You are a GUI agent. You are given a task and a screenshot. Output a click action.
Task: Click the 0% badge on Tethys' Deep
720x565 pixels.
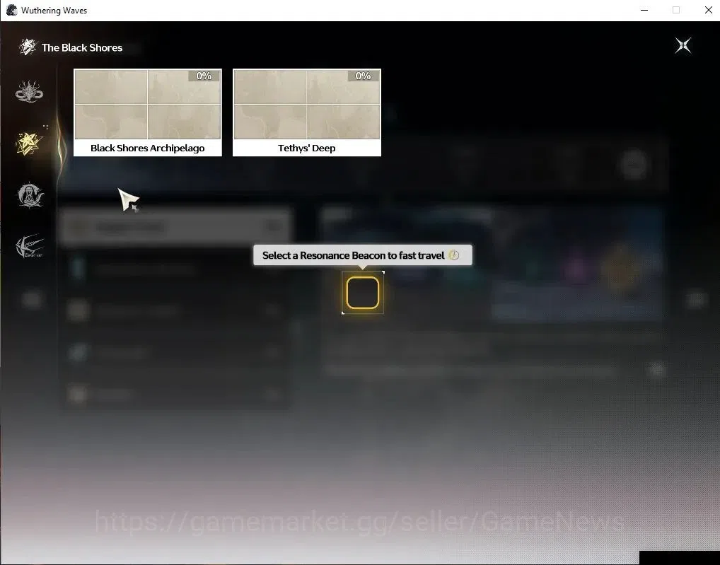[x=364, y=76]
